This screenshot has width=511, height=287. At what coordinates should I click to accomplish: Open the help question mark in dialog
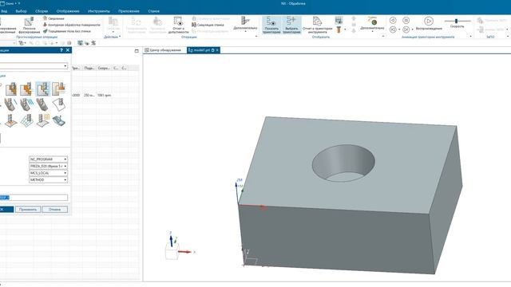click(61, 50)
